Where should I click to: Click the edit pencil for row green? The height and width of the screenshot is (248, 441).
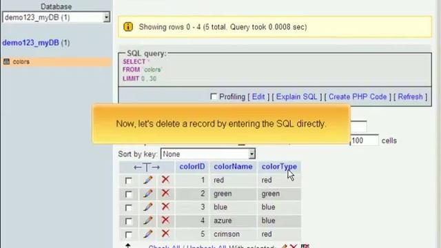coord(148,193)
